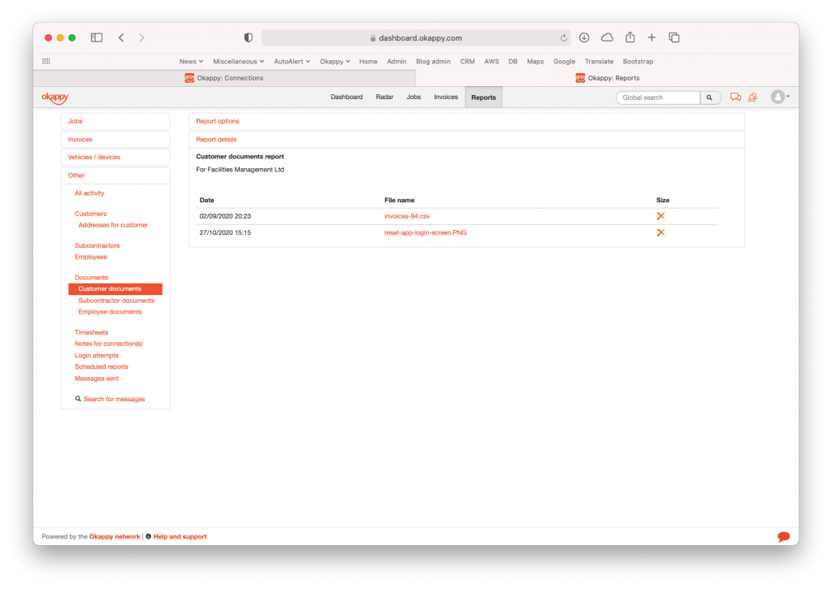Click the notifications icon beside messages

pyautogui.click(x=752, y=97)
